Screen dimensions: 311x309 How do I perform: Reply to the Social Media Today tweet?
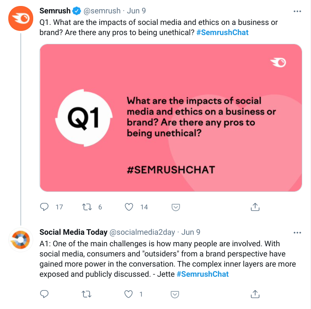click(45, 294)
